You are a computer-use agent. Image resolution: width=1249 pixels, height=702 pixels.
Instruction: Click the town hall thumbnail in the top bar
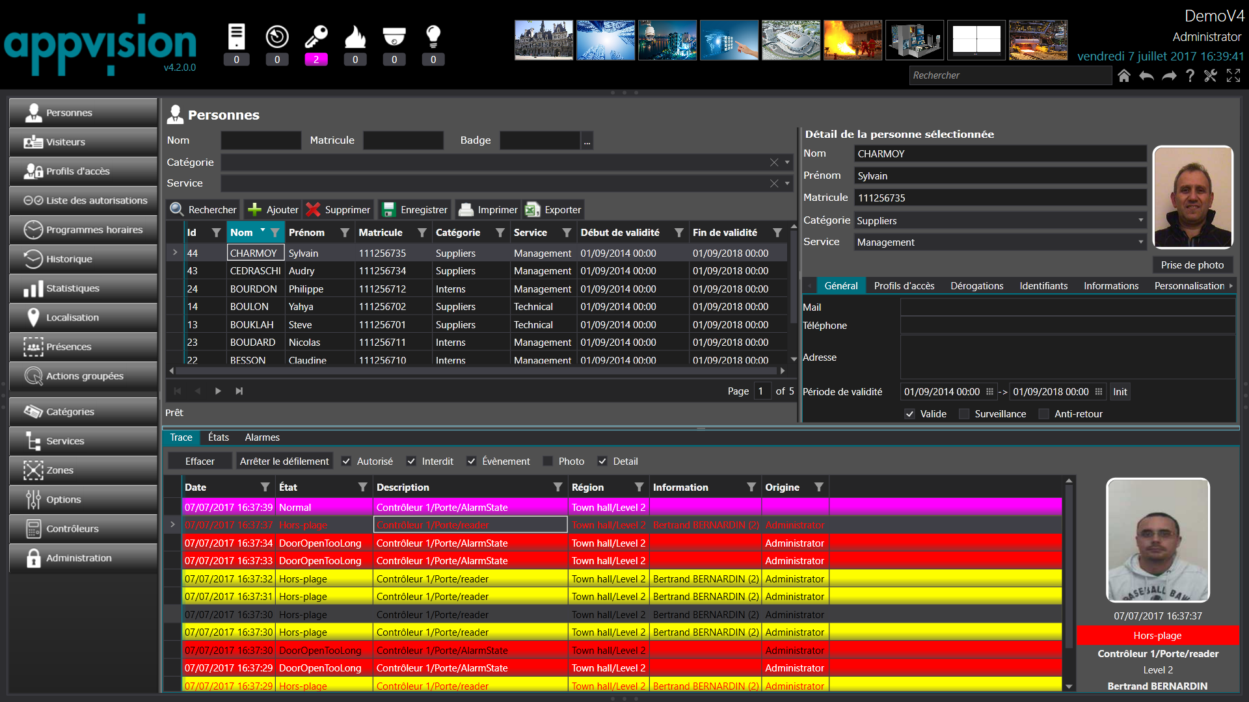pyautogui.click(x=544, y=40)
